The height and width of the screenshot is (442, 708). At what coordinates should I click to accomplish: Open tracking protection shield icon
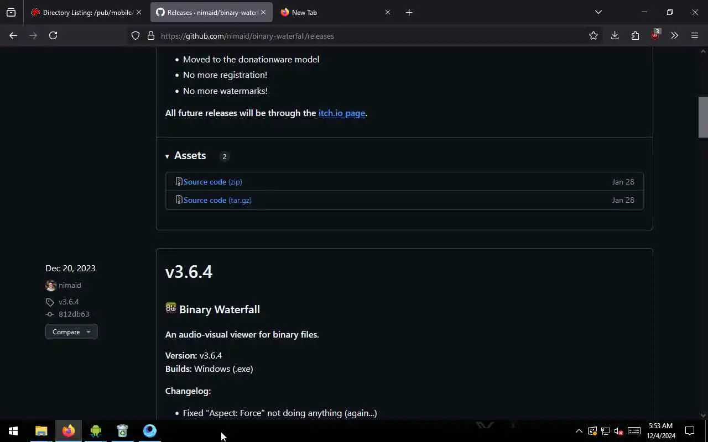pos(136,36)
